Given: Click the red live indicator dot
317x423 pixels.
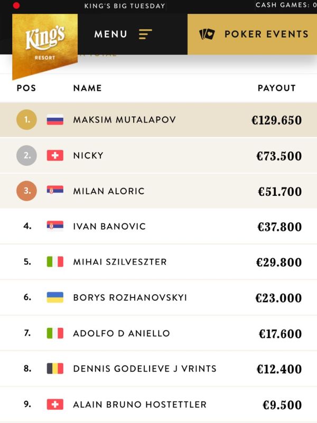Looking at the screenshot, I should [16, 5].
